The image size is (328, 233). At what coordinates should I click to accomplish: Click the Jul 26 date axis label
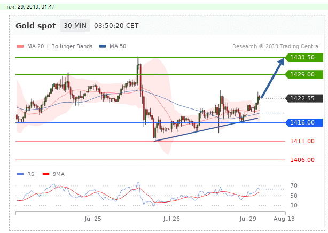(171, 219)
